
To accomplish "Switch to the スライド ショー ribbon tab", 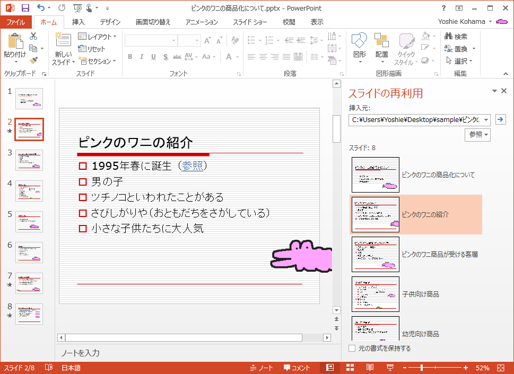I will point(250,22).
